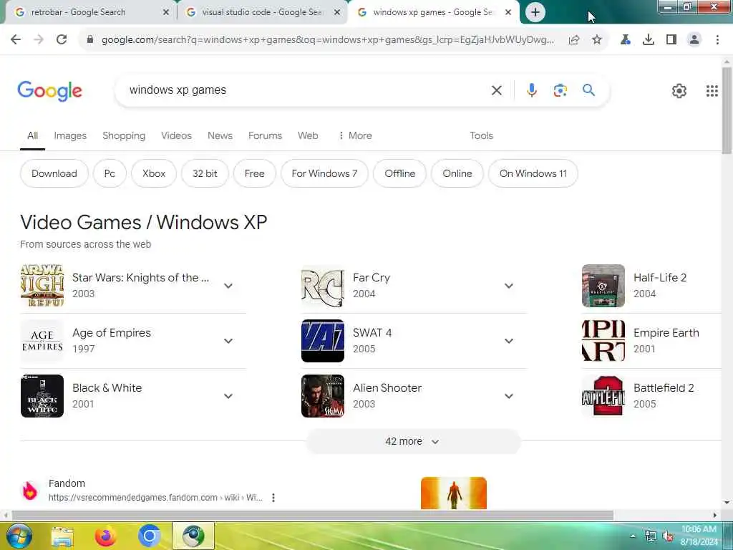Click the blue Chromium taskbar icon
The height and width of the screenshot is (550, 733).
pyautogui.click(x=149, y=536)
